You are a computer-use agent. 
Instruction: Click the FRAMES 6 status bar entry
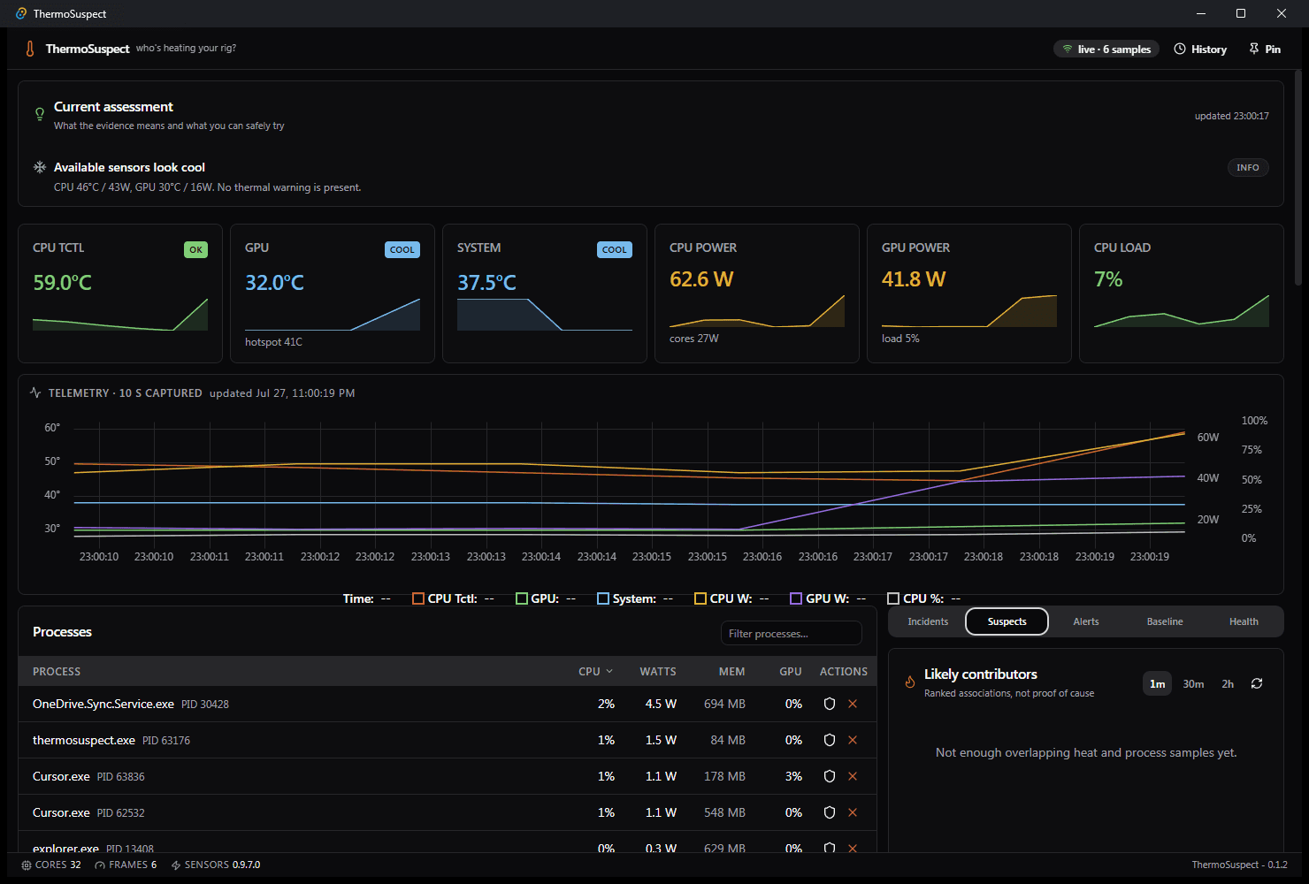pyautogui.click(x=126, y=865)
